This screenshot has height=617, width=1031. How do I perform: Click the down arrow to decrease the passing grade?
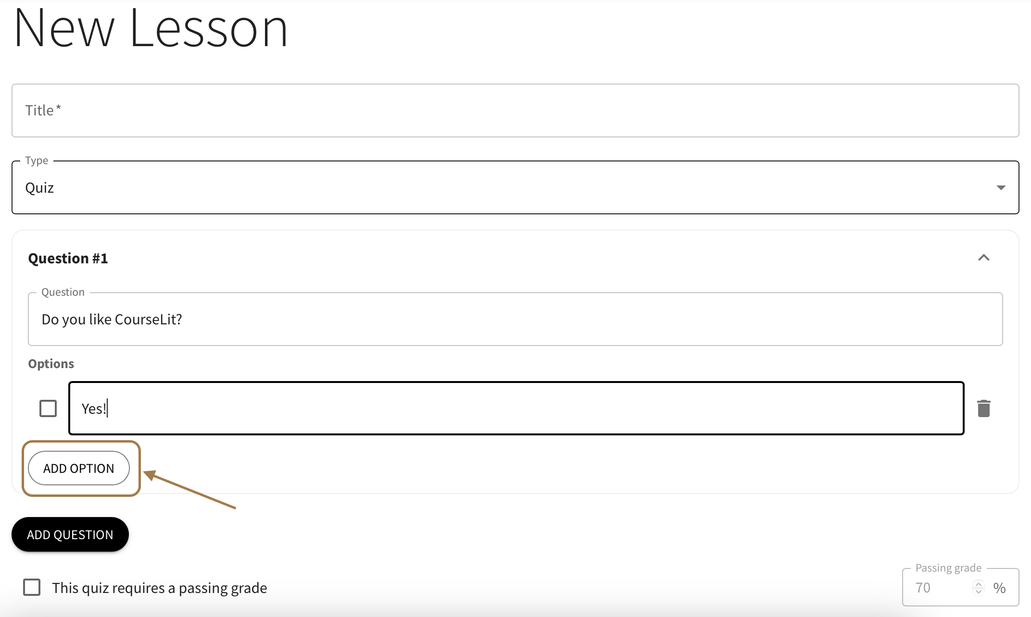pos(978,592)
